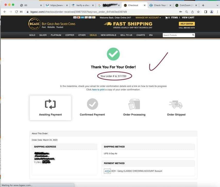Close the Verify a check tab
Image resolution: width=220 pixels, height=187 pixels.
point(93,5)
